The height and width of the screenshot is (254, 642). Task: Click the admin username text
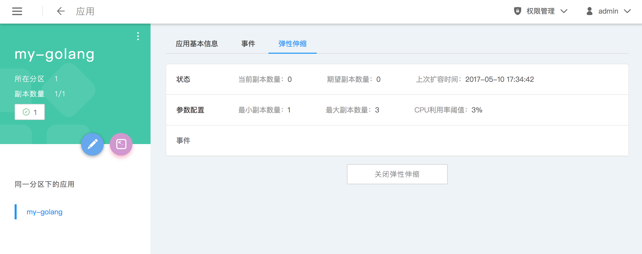[x=608, y=11]
